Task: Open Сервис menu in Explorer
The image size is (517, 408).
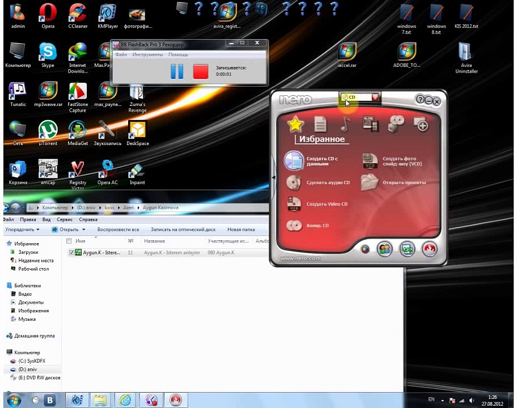Action: coord(65,219)
